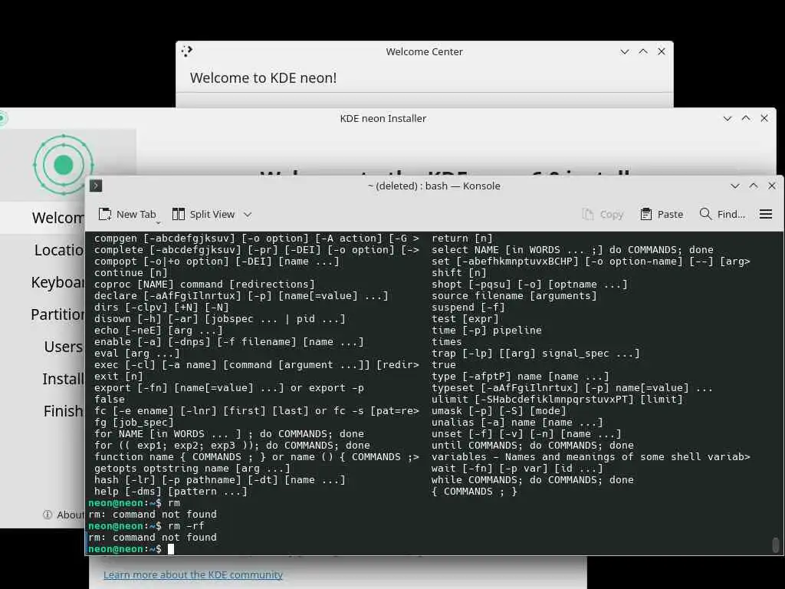Paste clipboard into Konsole terminal
The image size is (785, 589).
tap(662, 215)
